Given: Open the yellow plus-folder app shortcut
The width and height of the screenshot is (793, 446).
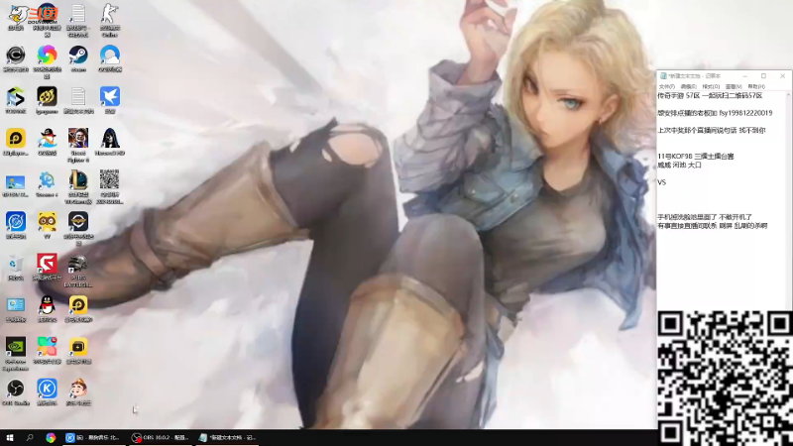Looking at the screenshot, I should coord(78,347).
